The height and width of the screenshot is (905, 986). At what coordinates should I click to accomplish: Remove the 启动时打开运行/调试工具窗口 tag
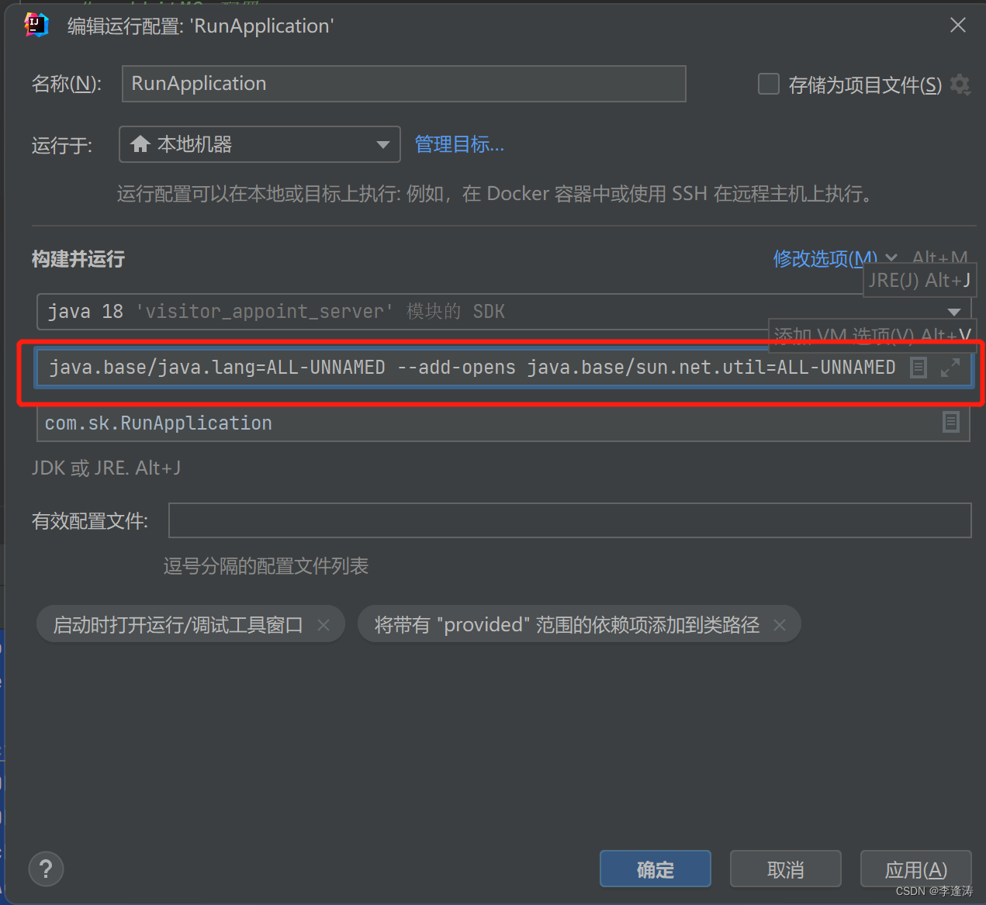[x=323, y=624]
